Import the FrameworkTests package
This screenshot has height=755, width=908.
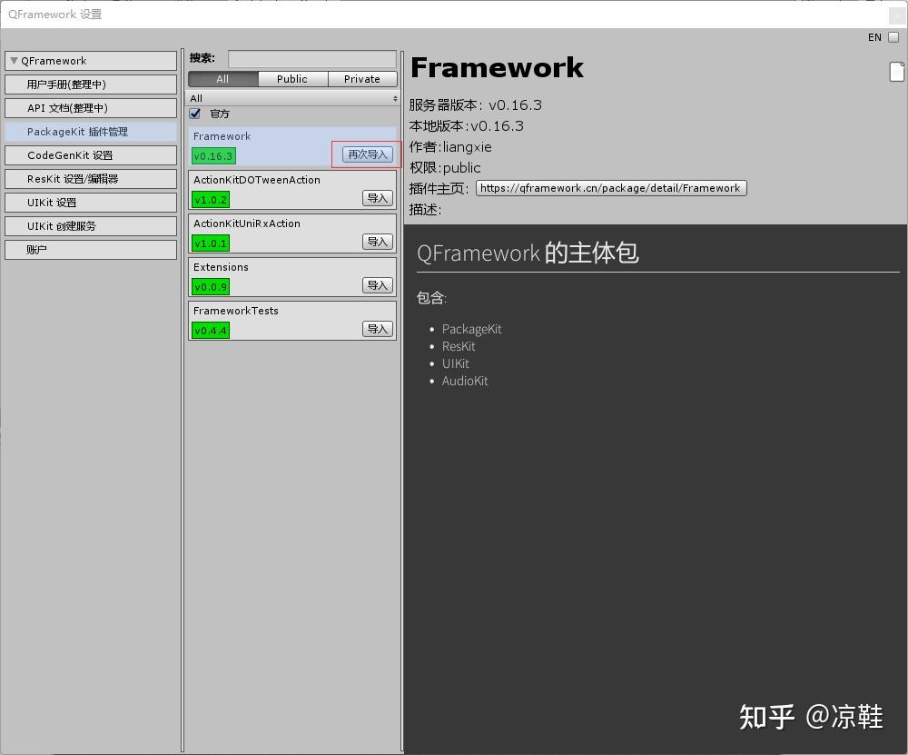tap(377, 329)
